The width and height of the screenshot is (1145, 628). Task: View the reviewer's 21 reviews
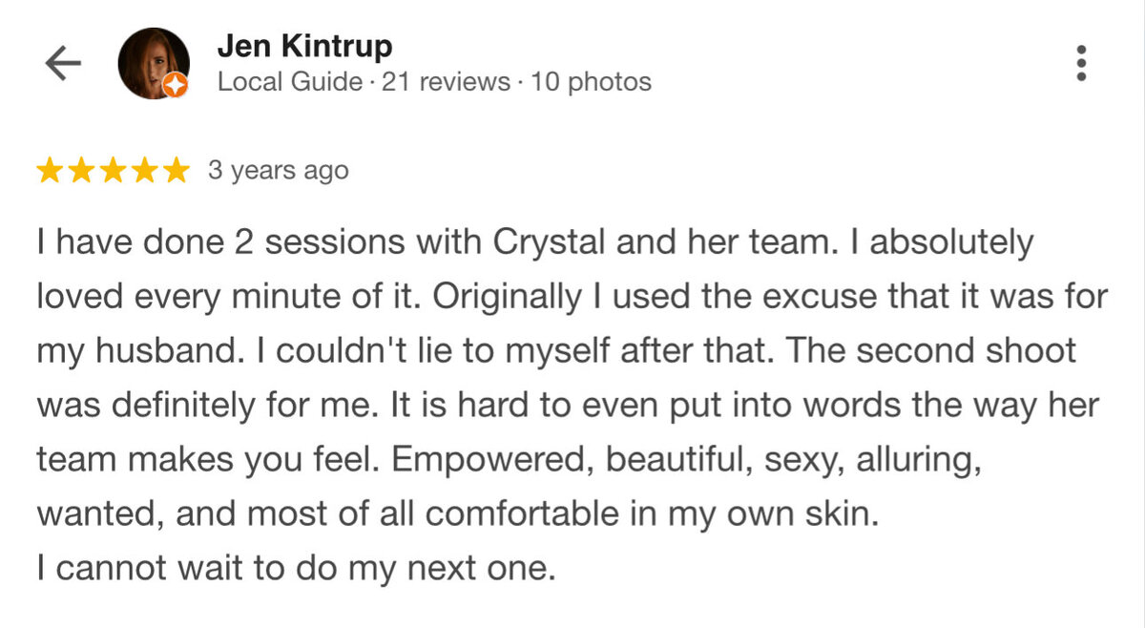pos(446,82)
